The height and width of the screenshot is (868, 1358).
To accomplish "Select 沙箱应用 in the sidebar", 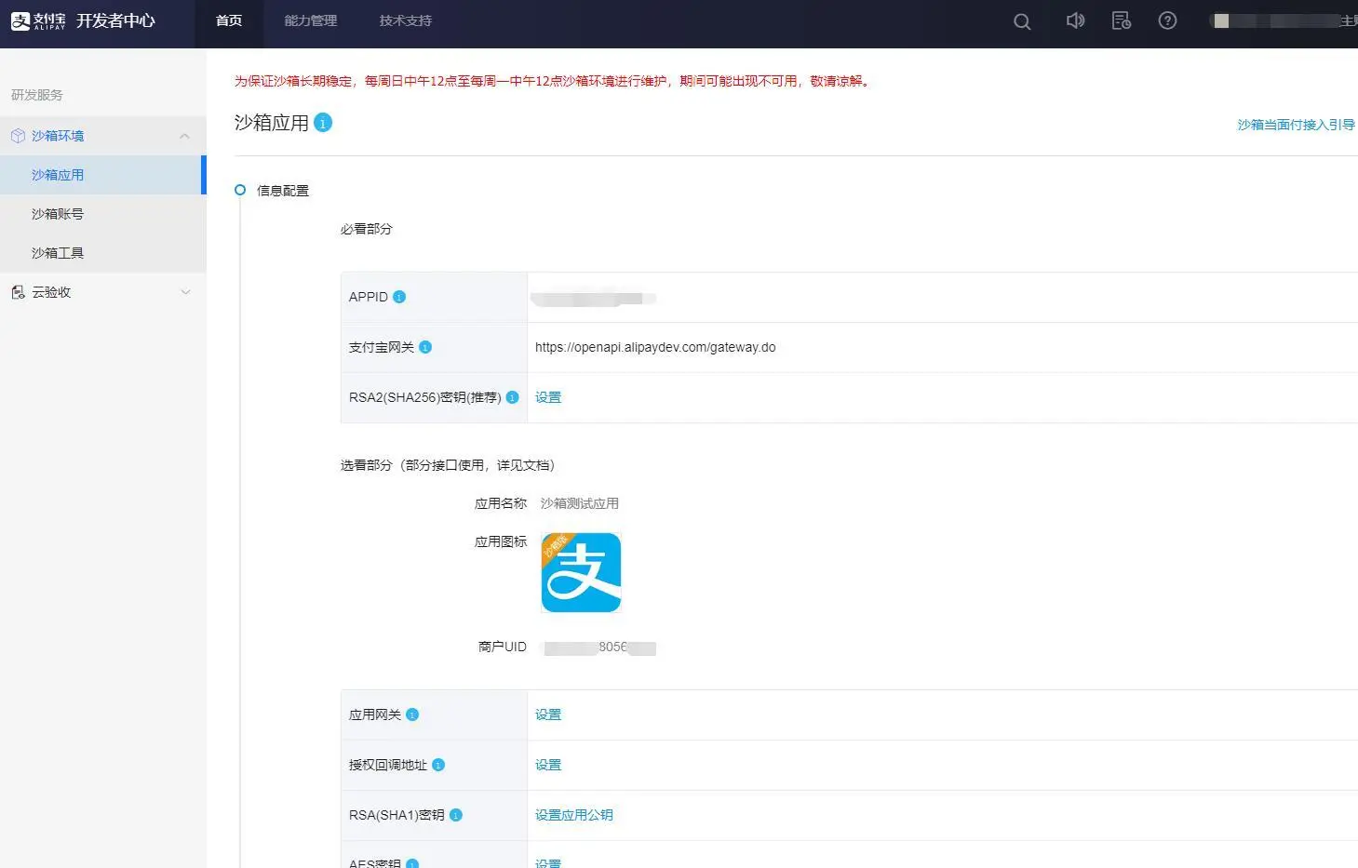I will click(101, 175).
